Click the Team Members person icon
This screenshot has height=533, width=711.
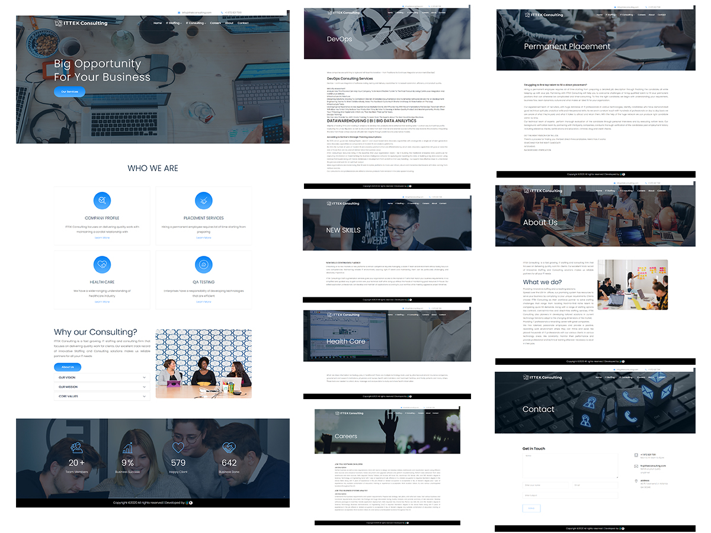[x=76, y=448]
